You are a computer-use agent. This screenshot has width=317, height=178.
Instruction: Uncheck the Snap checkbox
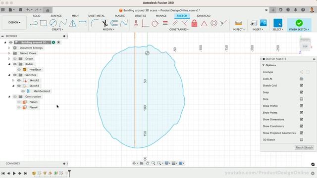(x=302, y=92)
